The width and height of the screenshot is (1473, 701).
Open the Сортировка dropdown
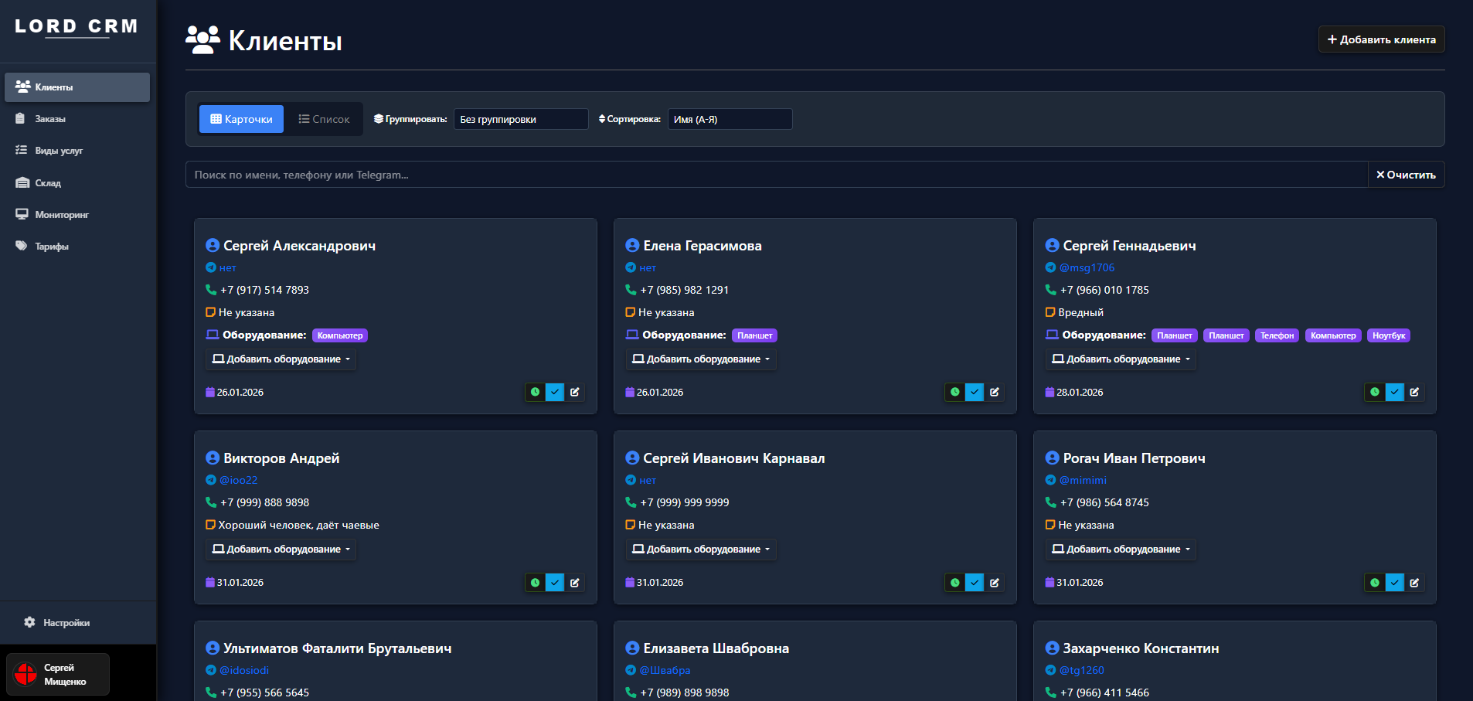point(729,119)
